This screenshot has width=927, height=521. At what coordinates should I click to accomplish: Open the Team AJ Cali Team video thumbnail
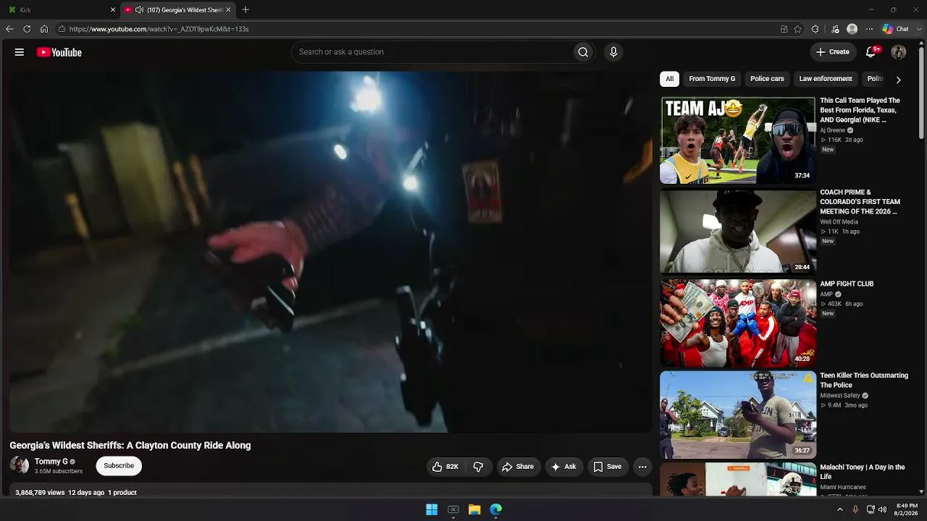738,140
